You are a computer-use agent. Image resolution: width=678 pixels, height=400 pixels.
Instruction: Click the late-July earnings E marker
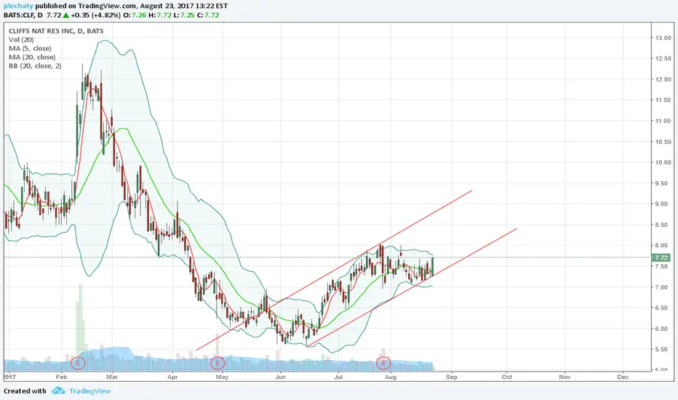[x=383, y=363]
